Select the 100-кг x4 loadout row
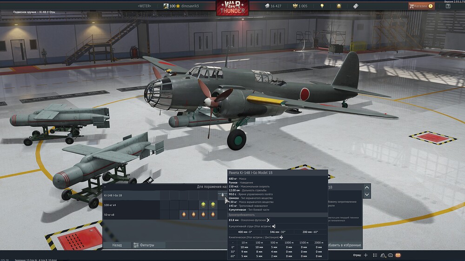Viewport: 465px width, 261px height. click(117, 204)
